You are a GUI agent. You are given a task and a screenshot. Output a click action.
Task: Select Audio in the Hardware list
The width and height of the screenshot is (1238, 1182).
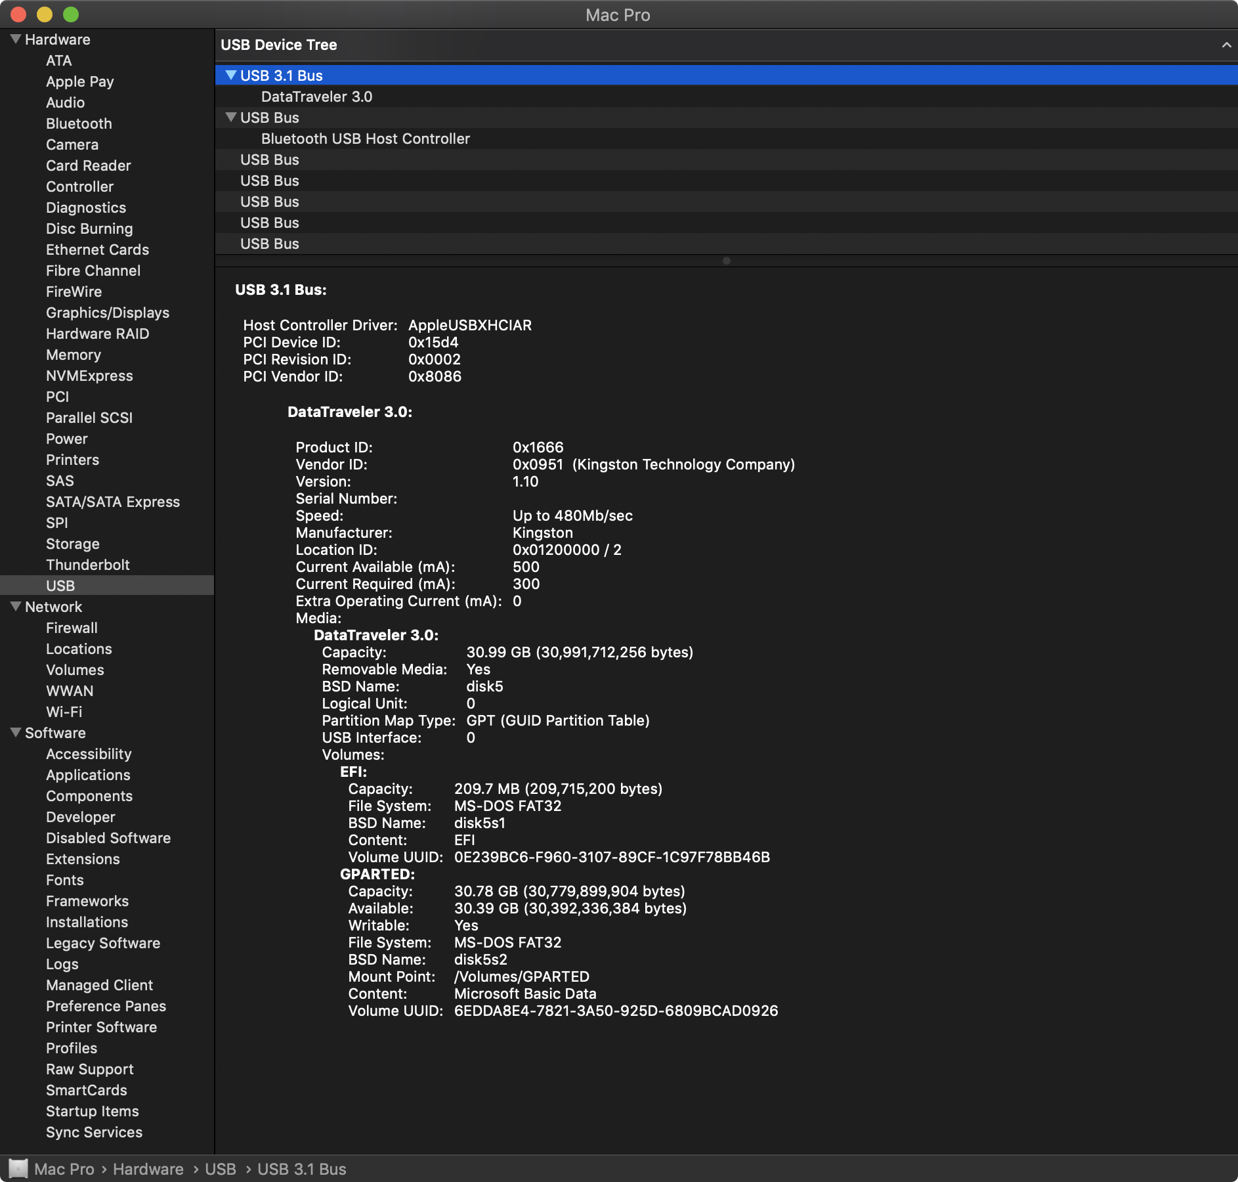tap(66, 102)
